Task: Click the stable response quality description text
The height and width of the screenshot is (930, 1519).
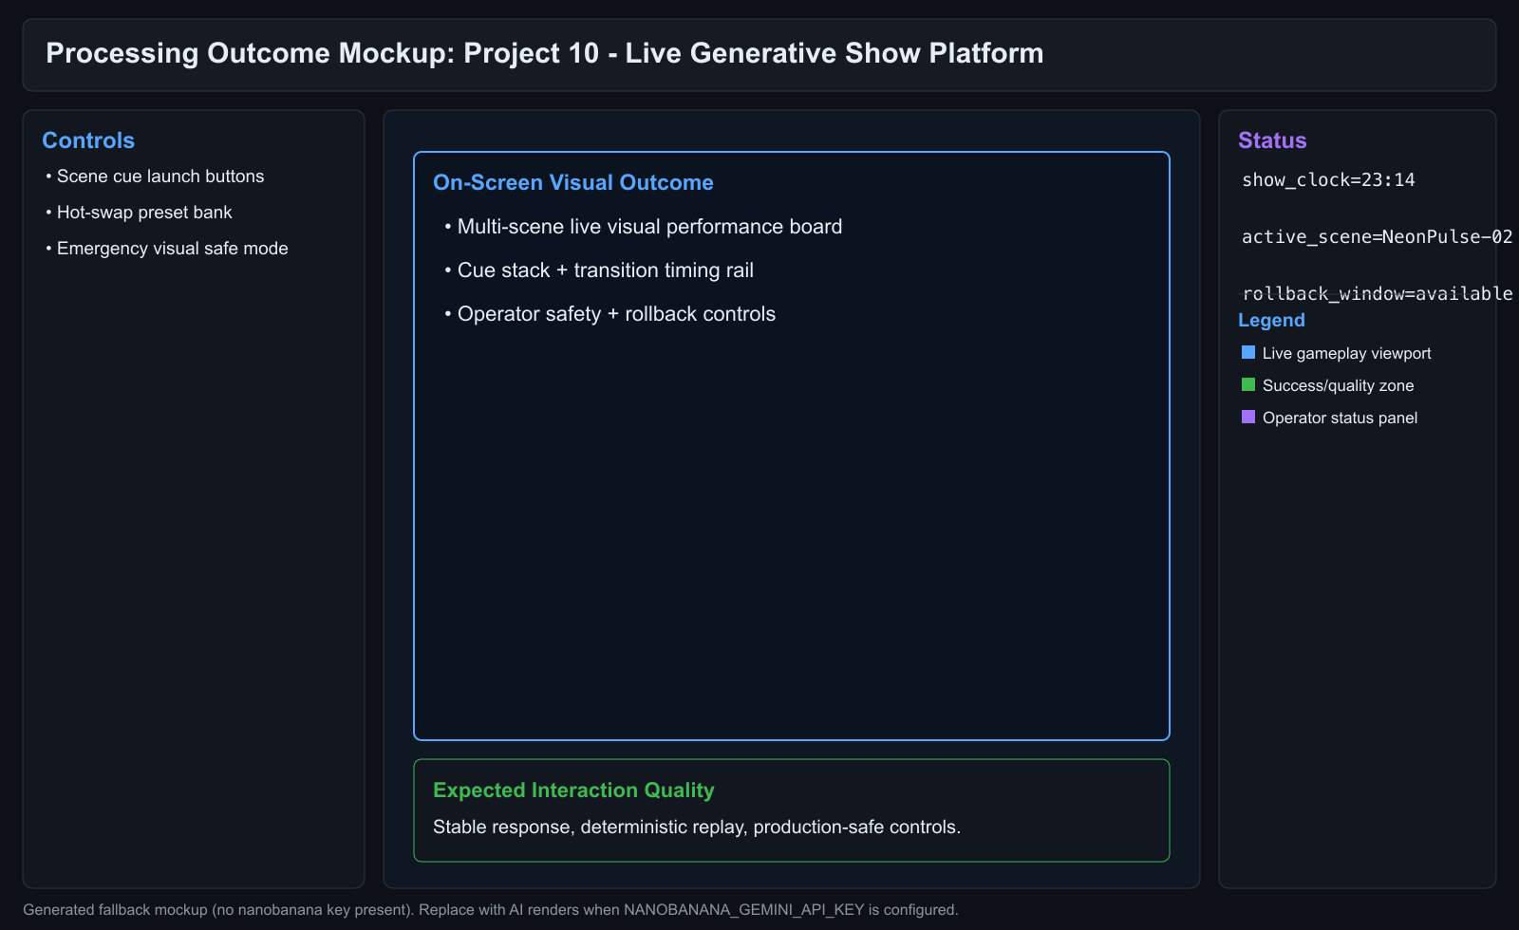Action: pyautogui.click(x=696, y=827)
